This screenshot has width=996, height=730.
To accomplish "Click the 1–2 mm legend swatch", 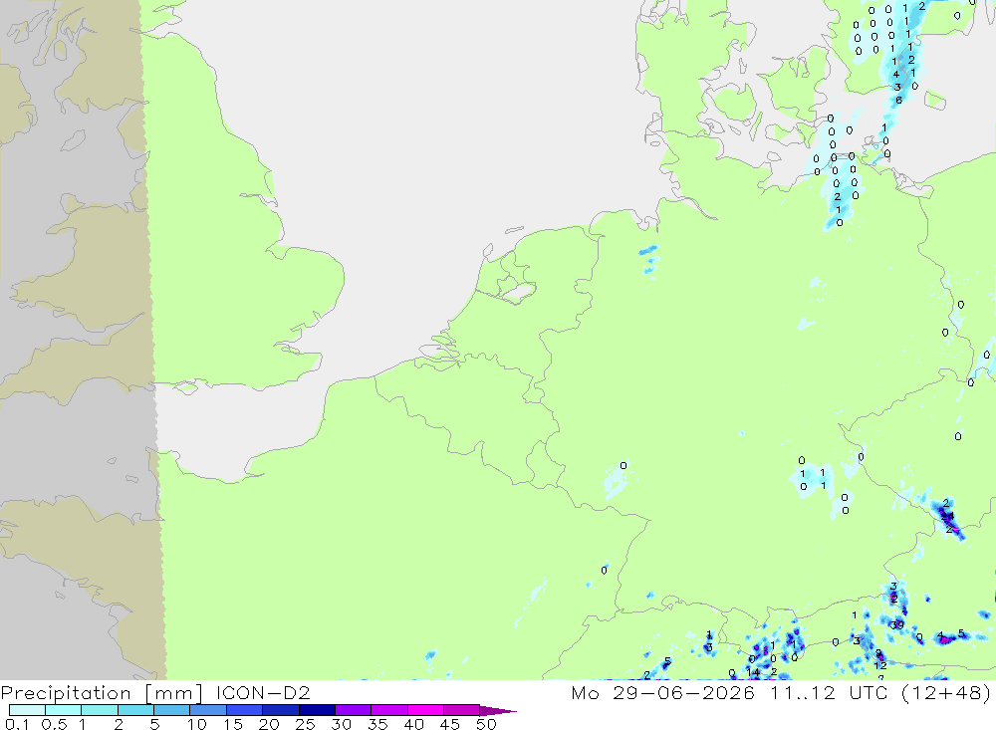I will (100, 710).
